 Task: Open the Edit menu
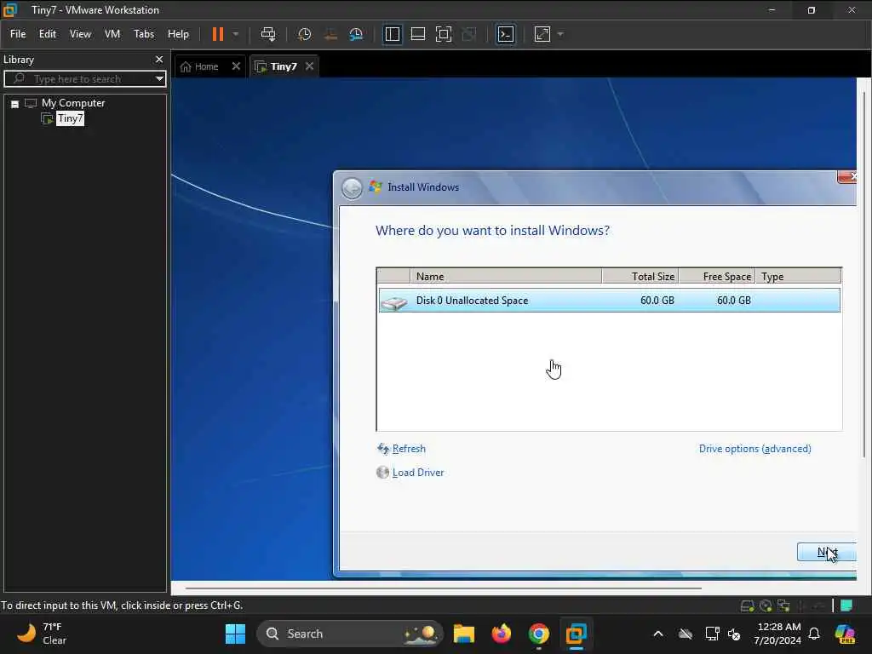pos(48,34)
